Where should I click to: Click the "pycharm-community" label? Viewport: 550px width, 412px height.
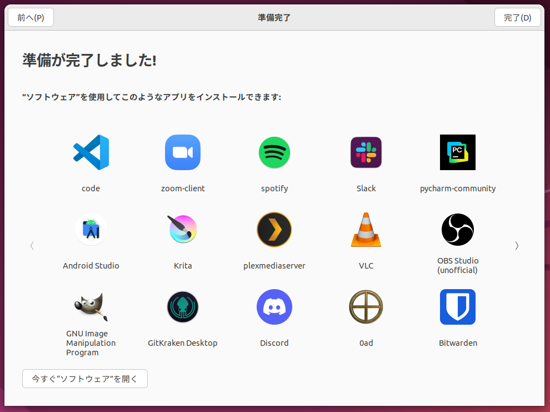458,189
